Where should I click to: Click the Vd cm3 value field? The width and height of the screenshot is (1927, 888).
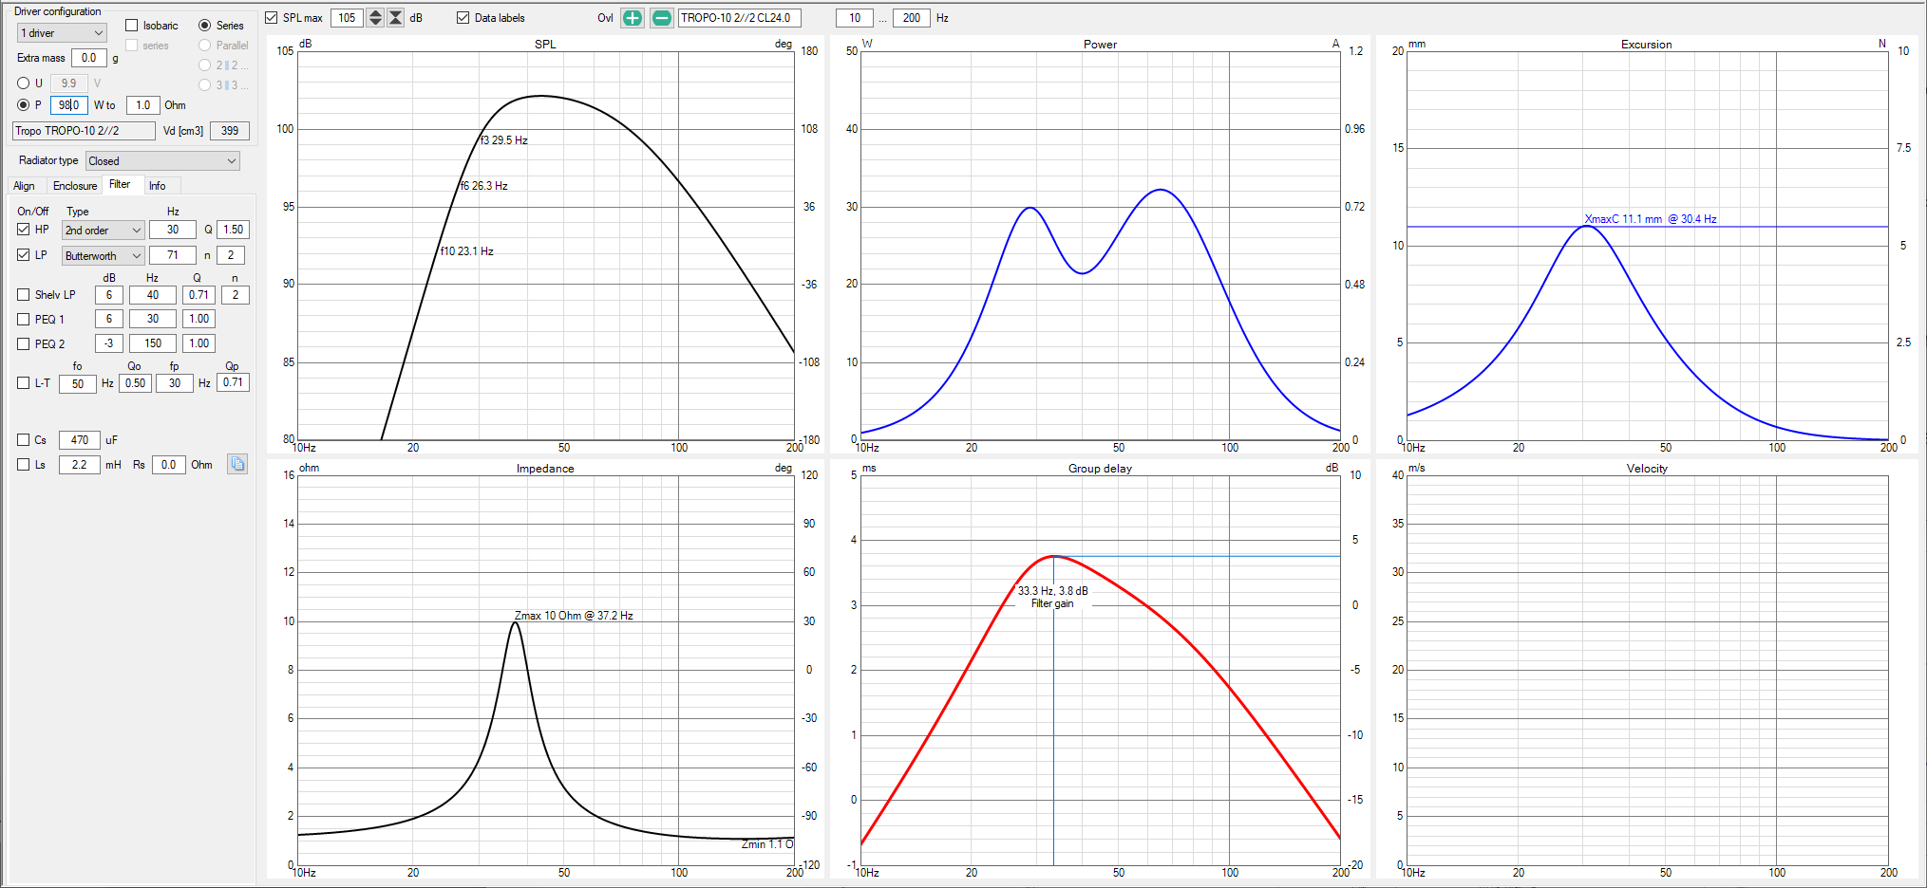230,131
